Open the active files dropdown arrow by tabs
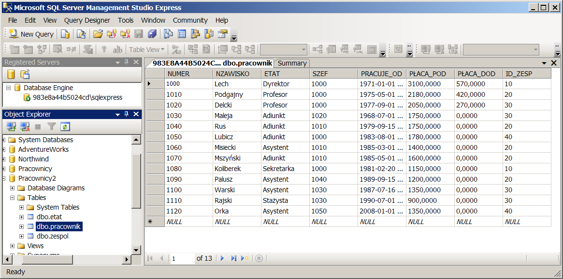 pos(545,64)
